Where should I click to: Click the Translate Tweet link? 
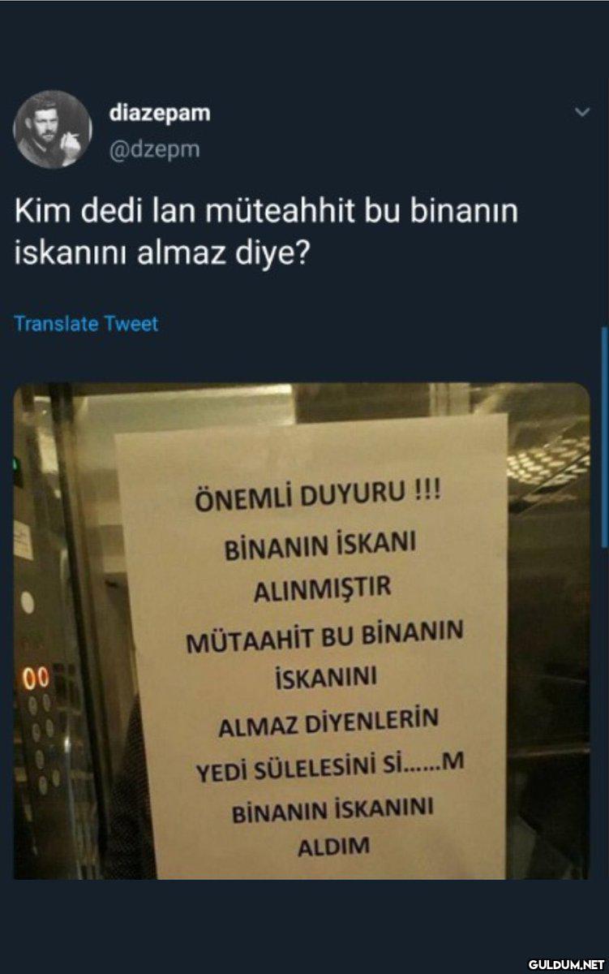[86, 324]
